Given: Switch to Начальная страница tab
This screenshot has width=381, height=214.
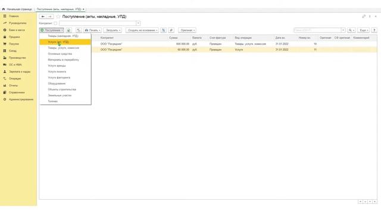Looking at the screenshot, I should tap(17, 10).
